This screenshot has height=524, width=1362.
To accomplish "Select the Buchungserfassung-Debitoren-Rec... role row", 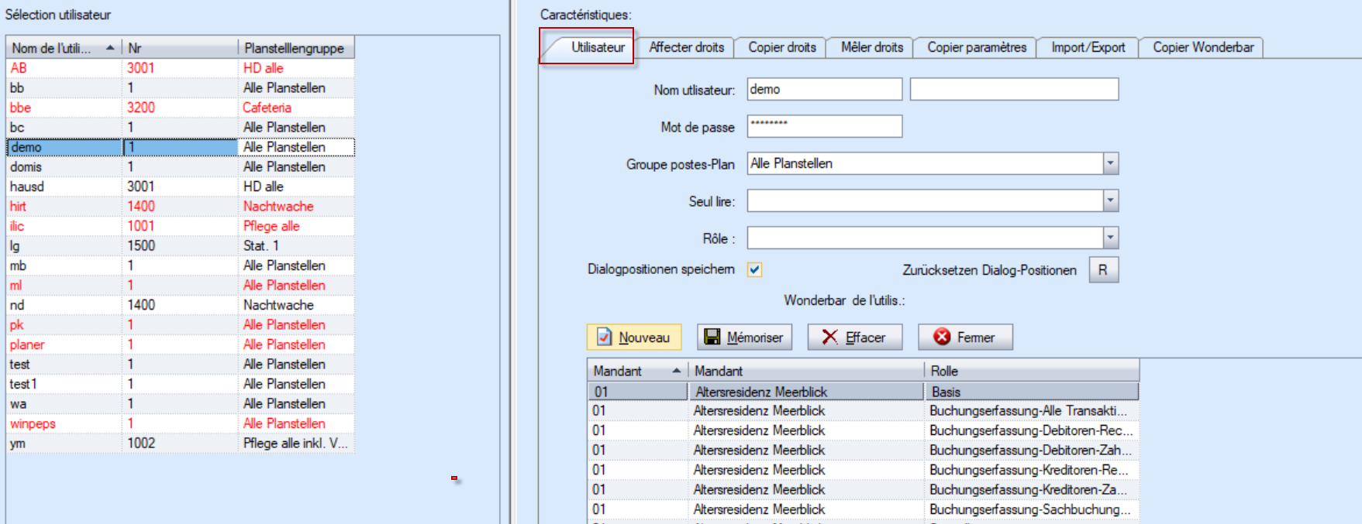I will 863,430.
